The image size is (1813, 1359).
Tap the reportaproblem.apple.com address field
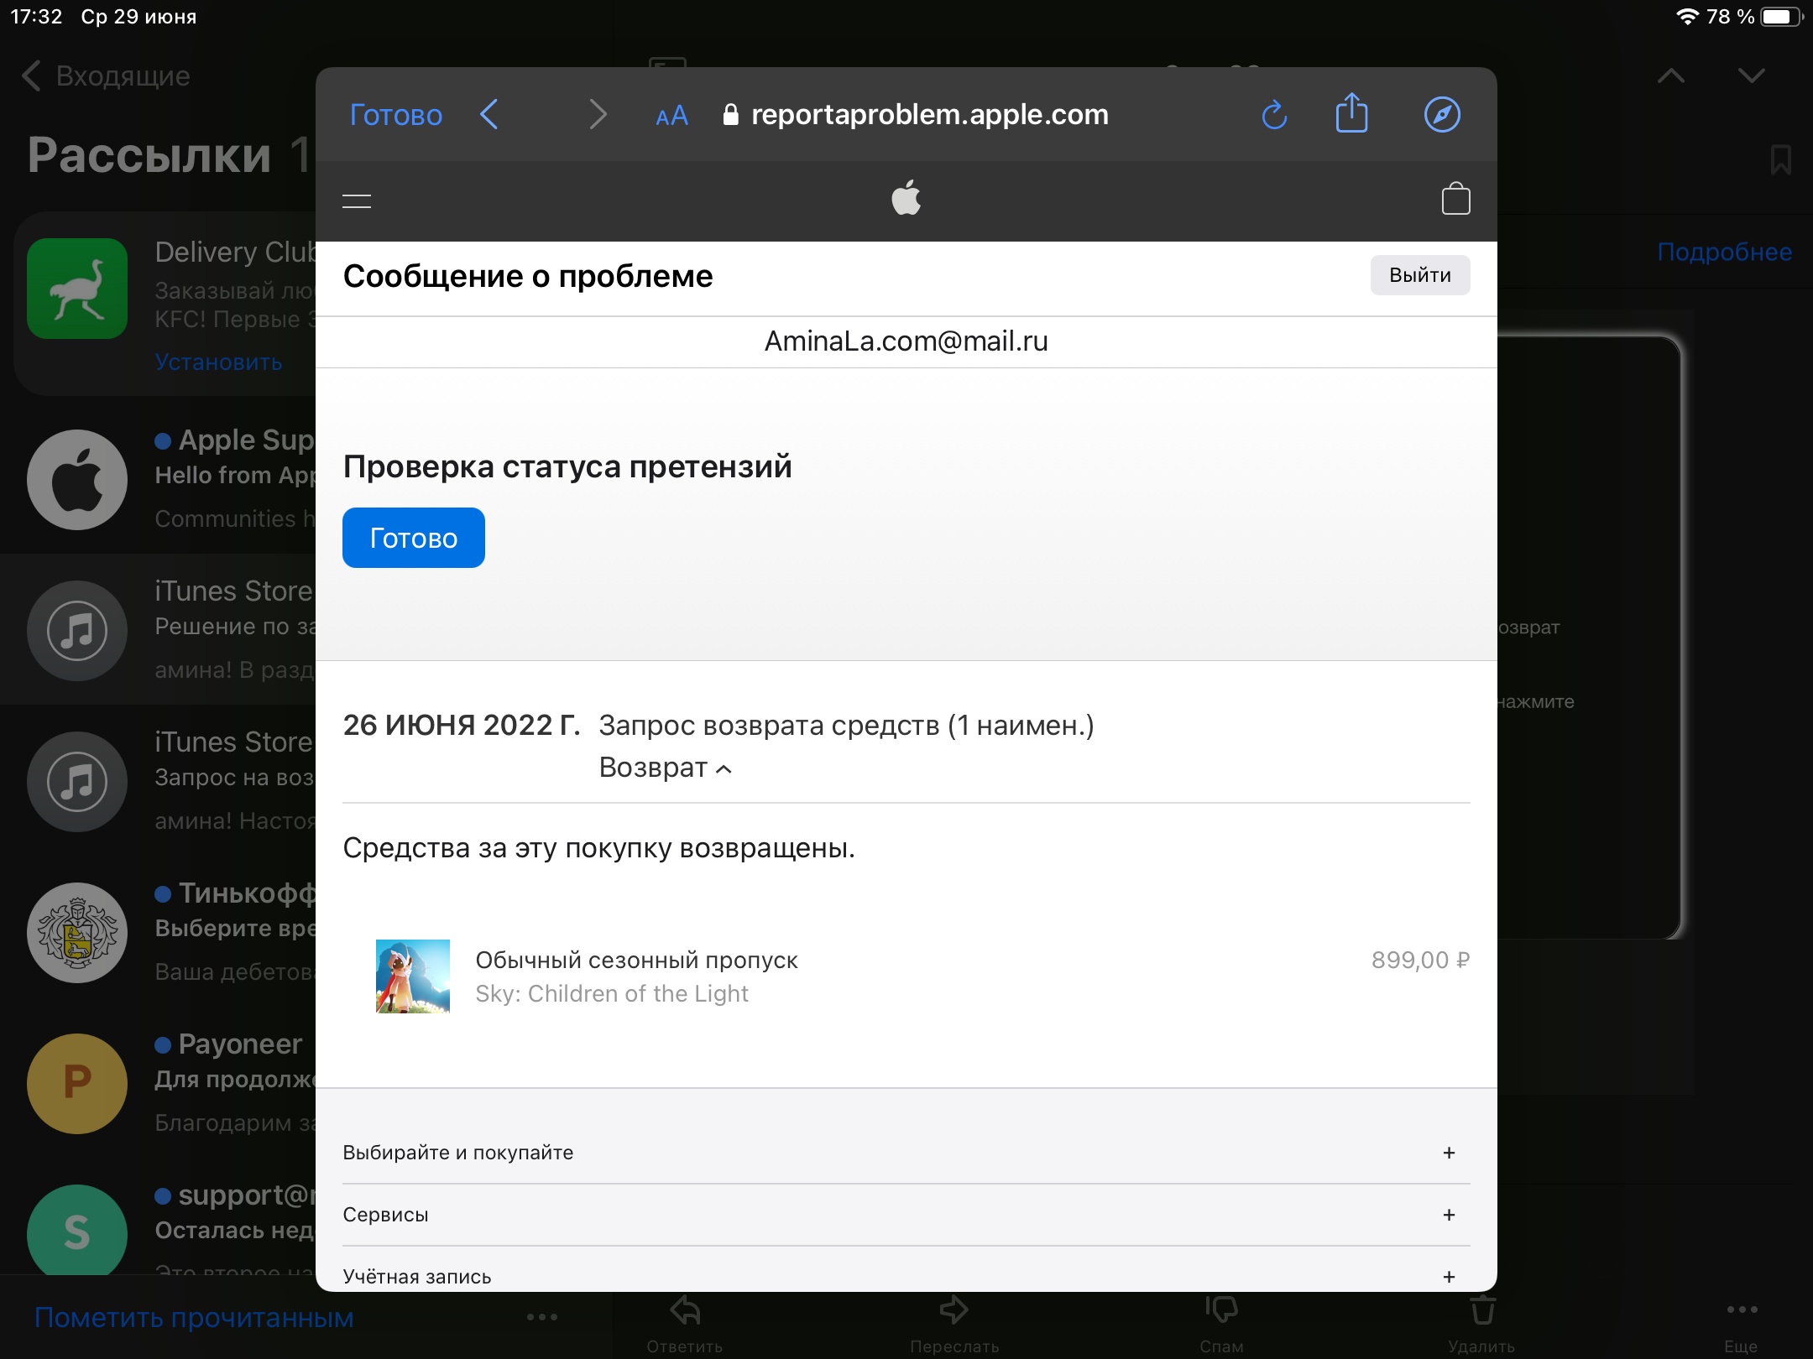[929, 115]
